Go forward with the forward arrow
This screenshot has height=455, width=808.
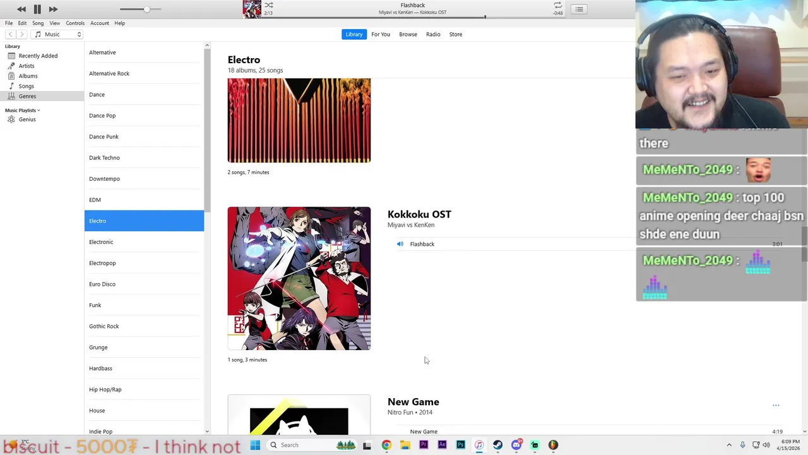coord(21,34)
